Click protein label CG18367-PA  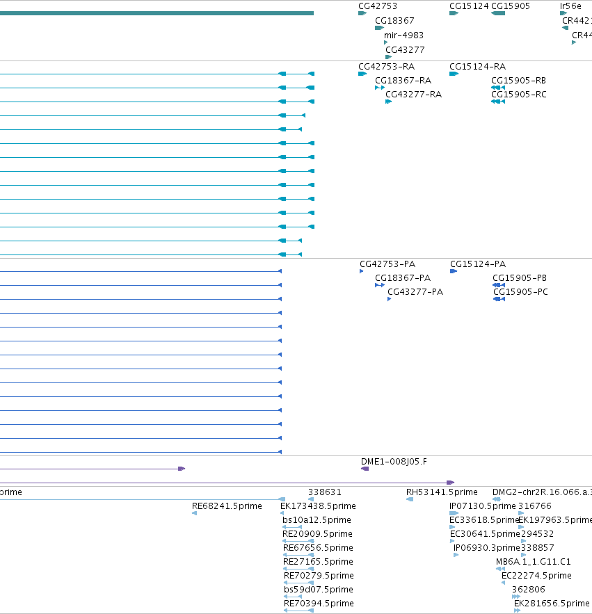(x=403, y=278)
